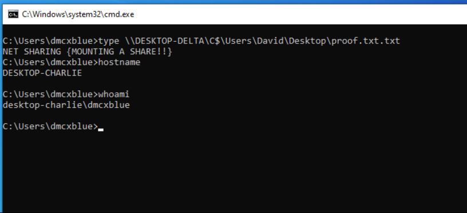
Task: Click the 'hostname' command text
Action: coord(119,62)
